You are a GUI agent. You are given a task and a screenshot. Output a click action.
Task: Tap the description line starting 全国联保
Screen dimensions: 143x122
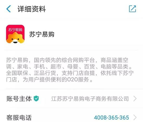pyautogui.click(x=70, y=73)
